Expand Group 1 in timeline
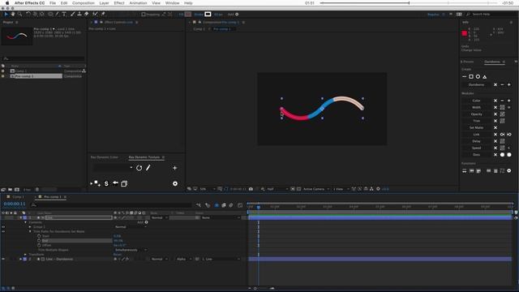Screen dimensions: 519x292 click(30, 227)
